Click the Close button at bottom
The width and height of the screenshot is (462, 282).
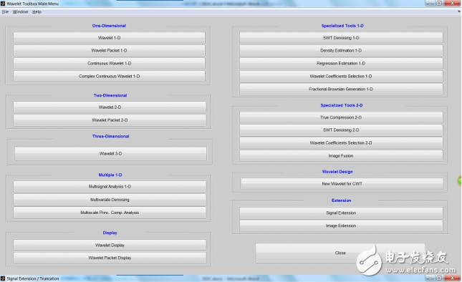pos(340,253)
